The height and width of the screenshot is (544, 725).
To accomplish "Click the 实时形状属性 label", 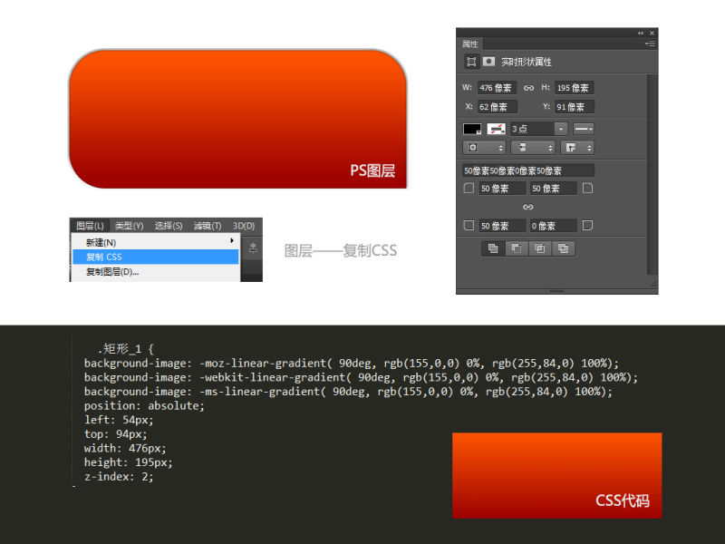I will [527, 62].
